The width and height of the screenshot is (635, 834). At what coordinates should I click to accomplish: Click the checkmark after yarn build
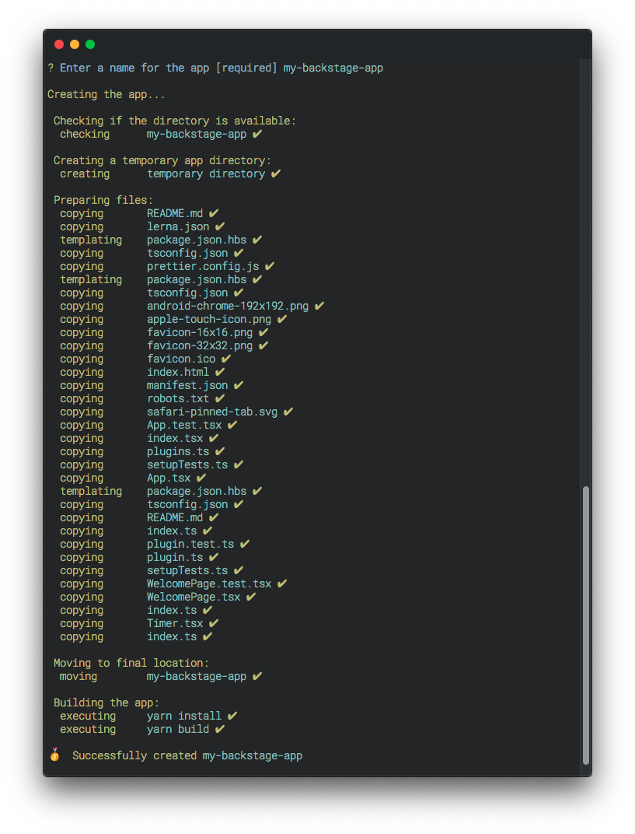(220, 729)
